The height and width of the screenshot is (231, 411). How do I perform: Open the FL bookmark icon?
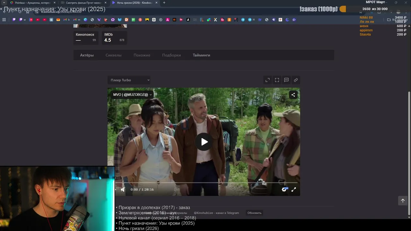[x=202, y=20]
